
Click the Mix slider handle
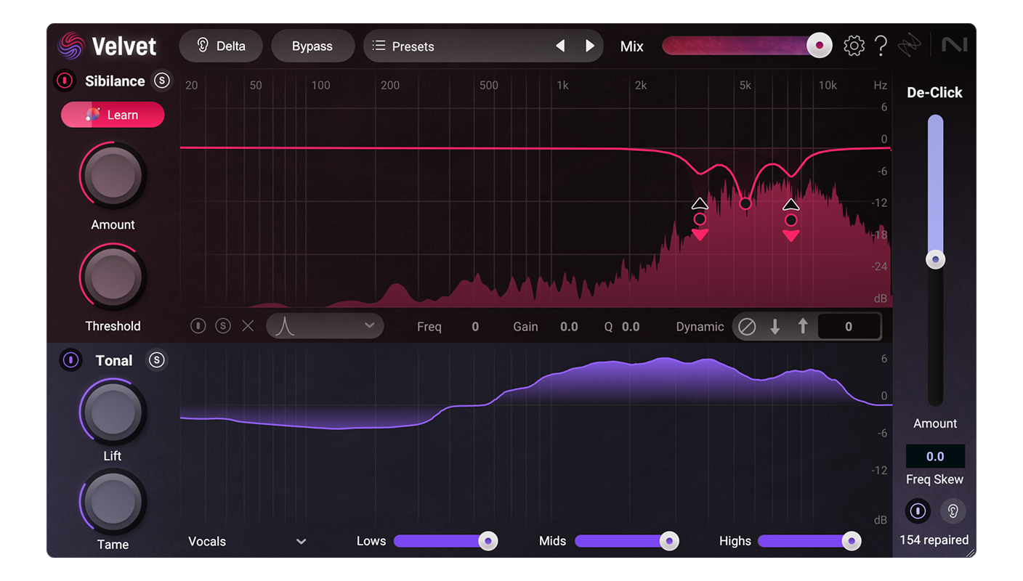click(x=820, y=46)
